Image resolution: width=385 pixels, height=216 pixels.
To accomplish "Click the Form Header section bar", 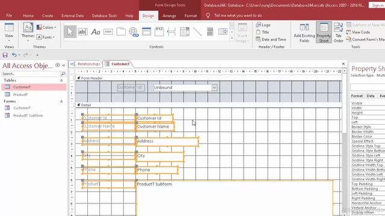I will coord(208,78).
